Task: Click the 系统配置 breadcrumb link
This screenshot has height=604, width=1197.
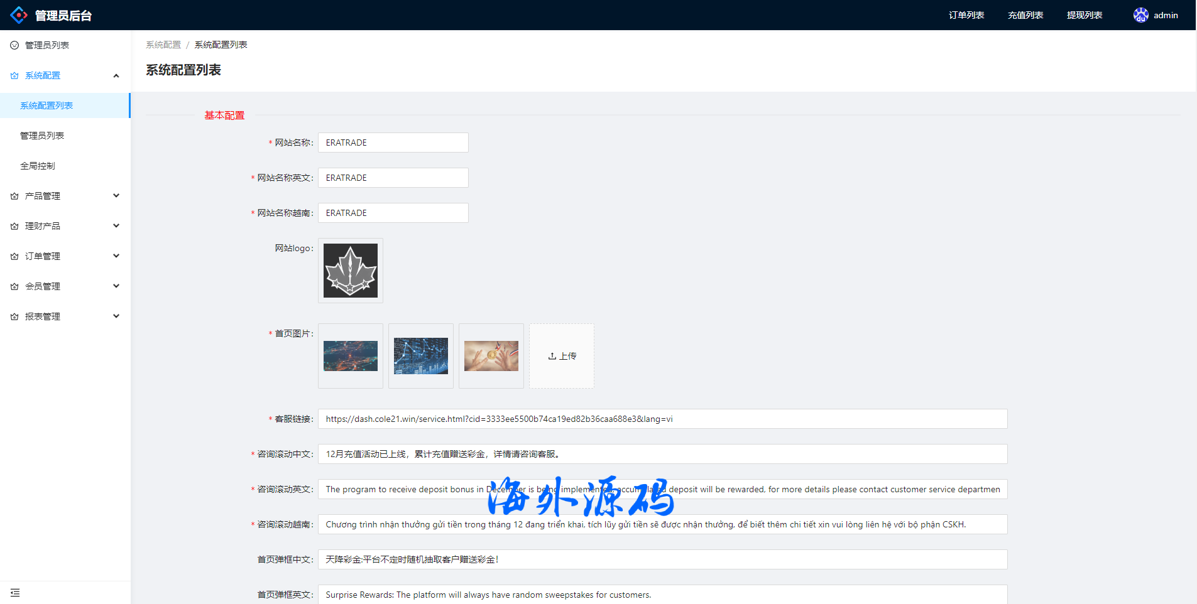Action: tap(163, 45)
